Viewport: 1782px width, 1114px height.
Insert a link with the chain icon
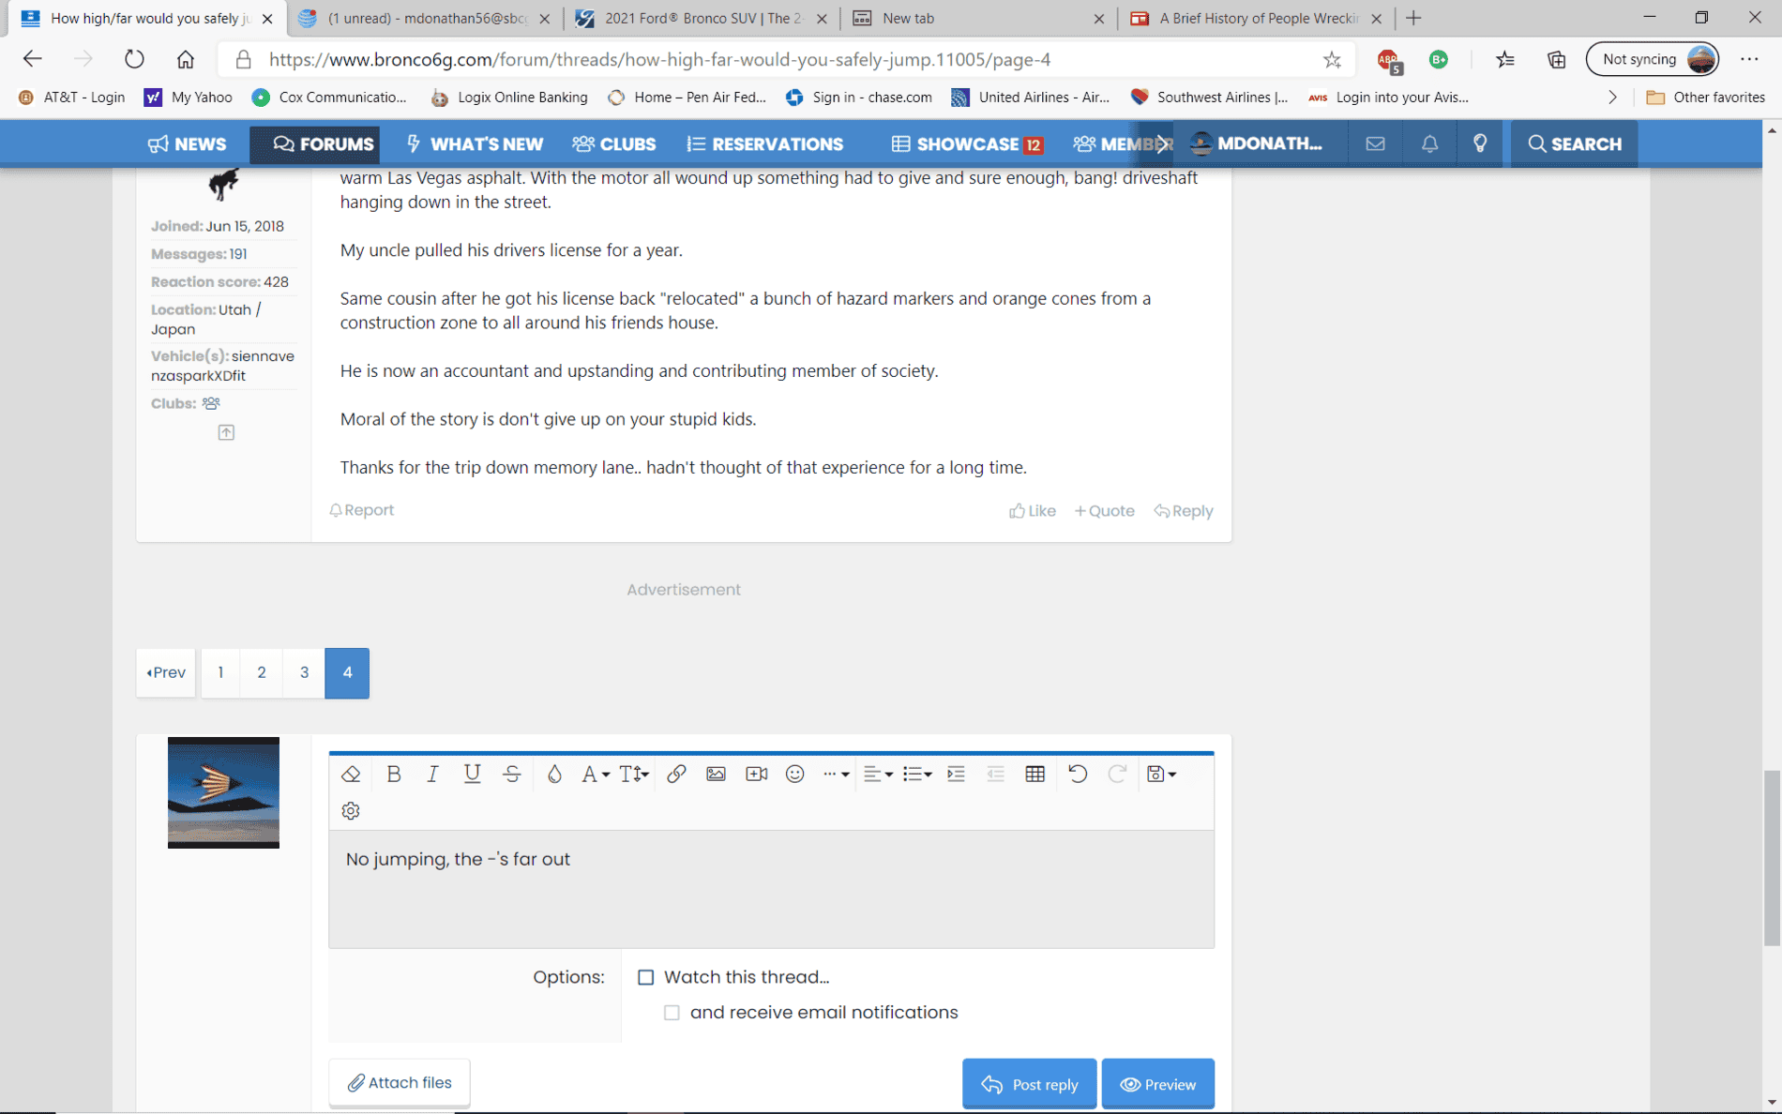pos(675,774)
